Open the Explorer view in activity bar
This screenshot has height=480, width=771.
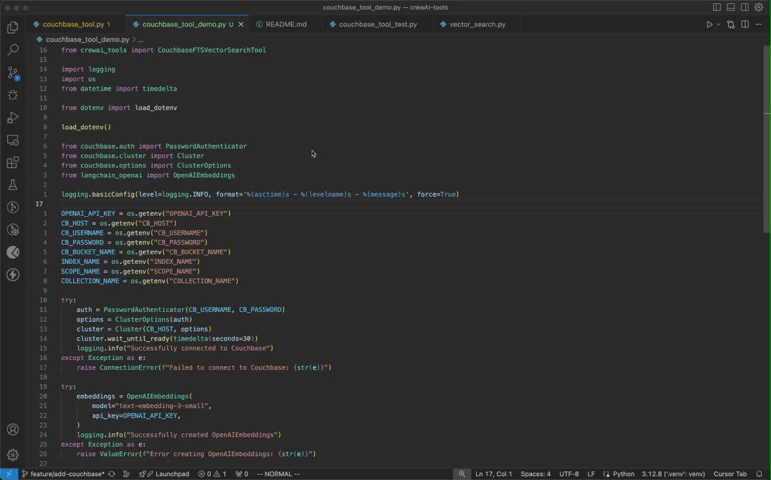(12, 27)
